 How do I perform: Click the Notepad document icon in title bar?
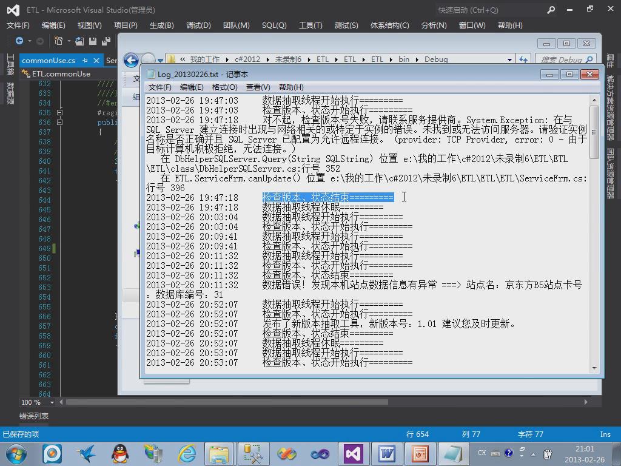(x=150, y=74)
